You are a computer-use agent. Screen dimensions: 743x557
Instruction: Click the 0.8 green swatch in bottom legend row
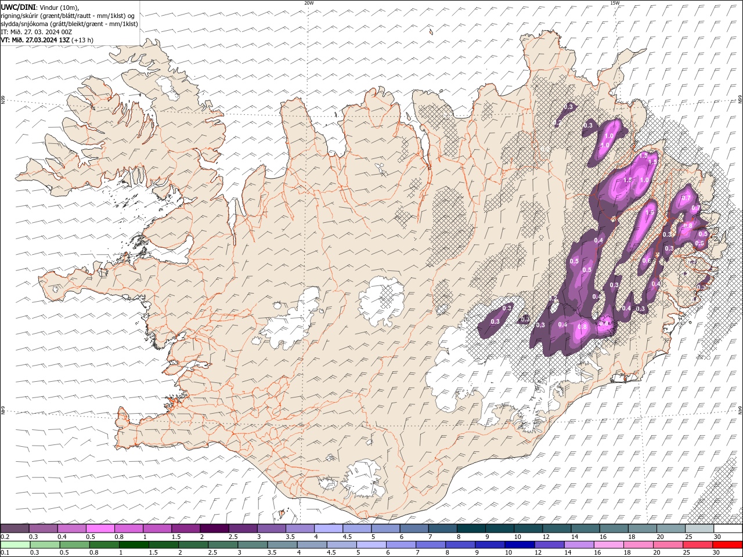[104, 545]
